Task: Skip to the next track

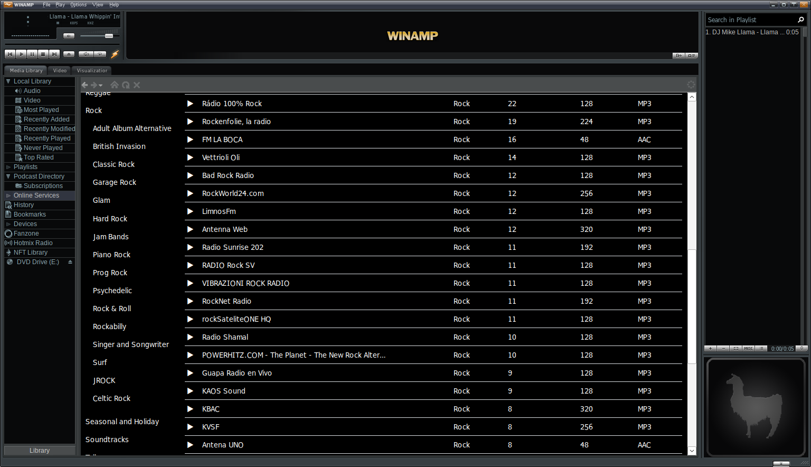Action: coord(54,54)
